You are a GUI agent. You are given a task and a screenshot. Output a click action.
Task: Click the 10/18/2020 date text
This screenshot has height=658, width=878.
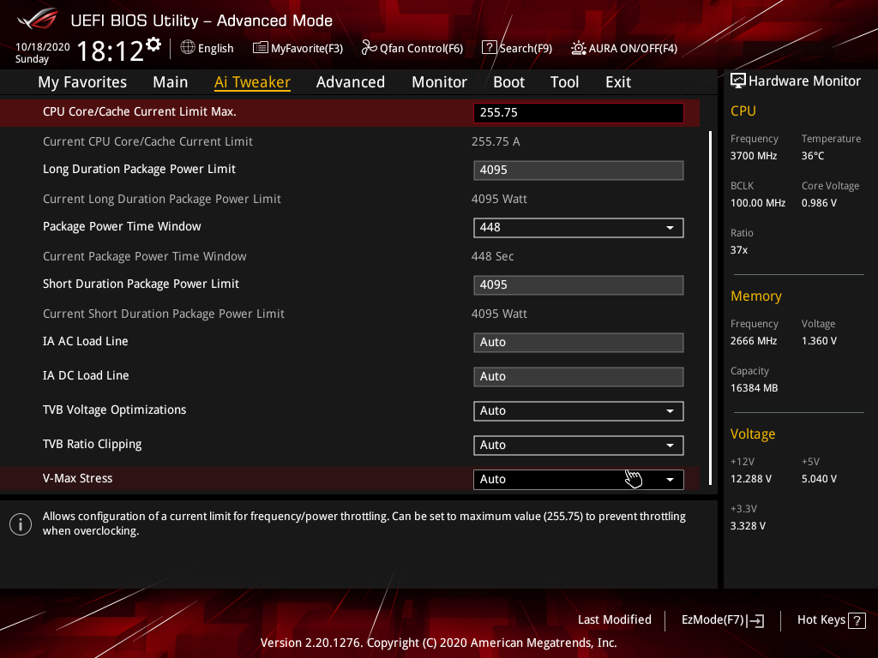coord(43,47)
